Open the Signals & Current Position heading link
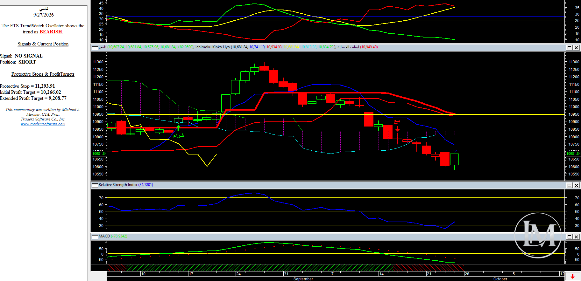The width and height of the screenshot is (581, 281). 43,44
